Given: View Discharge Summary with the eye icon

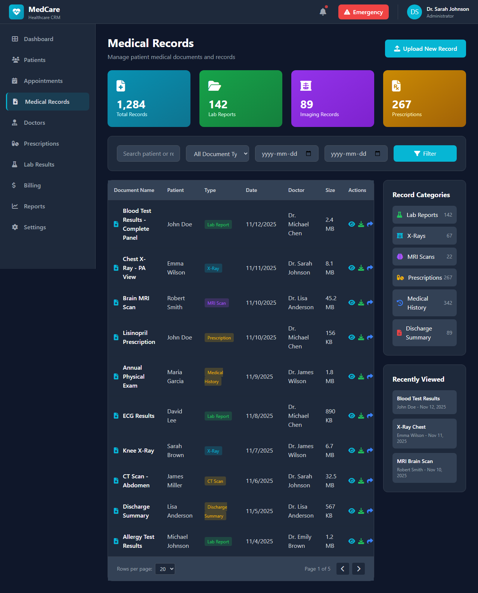Looking at the screenshot, I should (351, 511).
